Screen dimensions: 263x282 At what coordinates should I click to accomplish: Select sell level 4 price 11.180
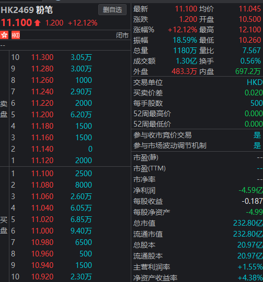coord(42,126)
